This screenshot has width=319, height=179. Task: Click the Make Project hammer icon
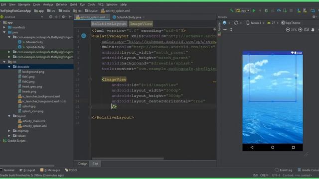pos(231,10)
